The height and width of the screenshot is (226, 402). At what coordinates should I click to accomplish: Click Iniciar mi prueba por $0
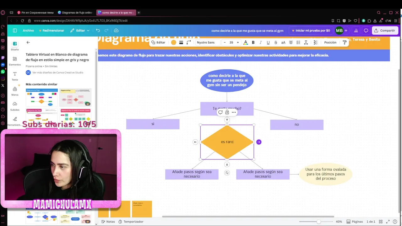click(x=311, y=30)
